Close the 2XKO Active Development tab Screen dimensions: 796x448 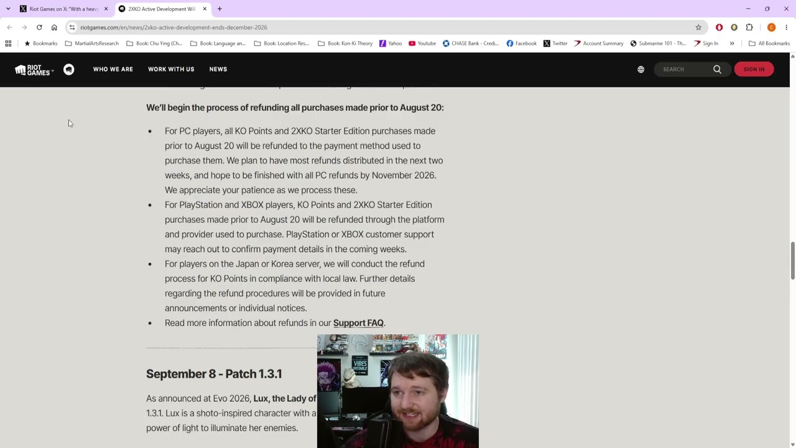click(x=205, y=9)
